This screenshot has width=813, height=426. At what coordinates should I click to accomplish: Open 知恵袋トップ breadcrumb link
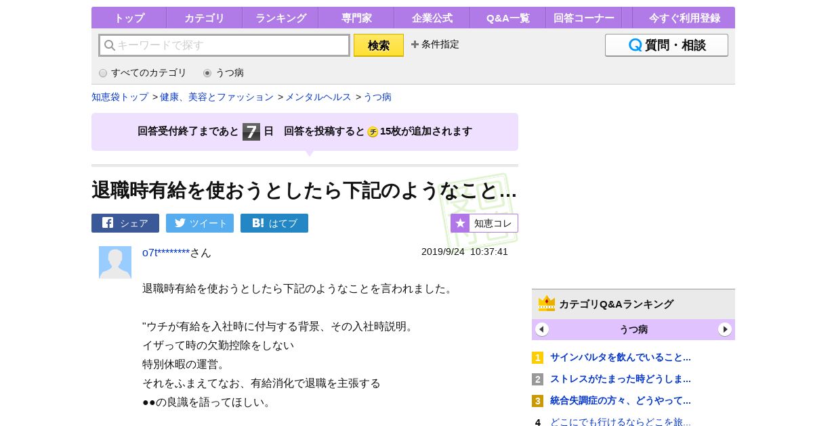[120, 97]
